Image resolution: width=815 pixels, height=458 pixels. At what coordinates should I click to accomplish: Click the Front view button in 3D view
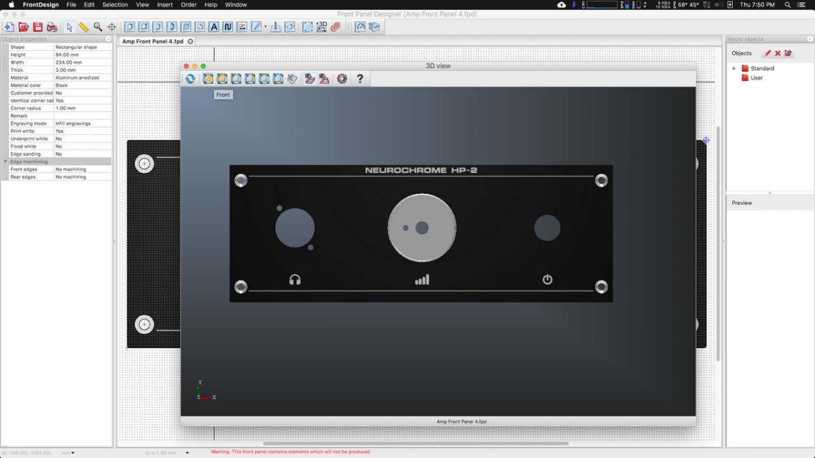(208, 79)
